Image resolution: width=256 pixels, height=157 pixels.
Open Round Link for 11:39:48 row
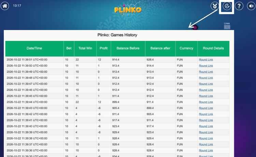click(206, 78)
